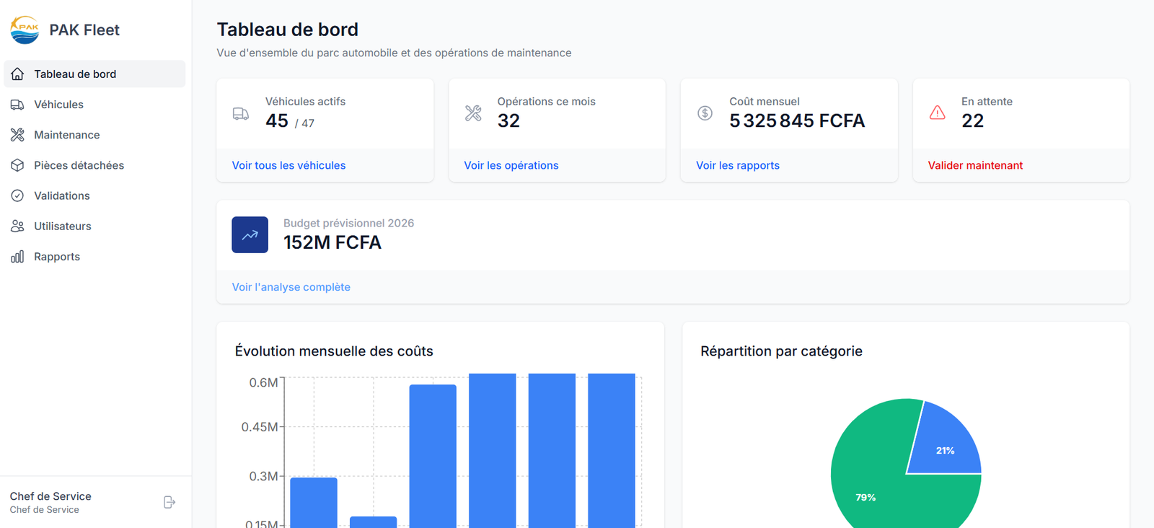Click the bar chart icon next to Rapports
The image size is (1154, 528).
(17, 257)
